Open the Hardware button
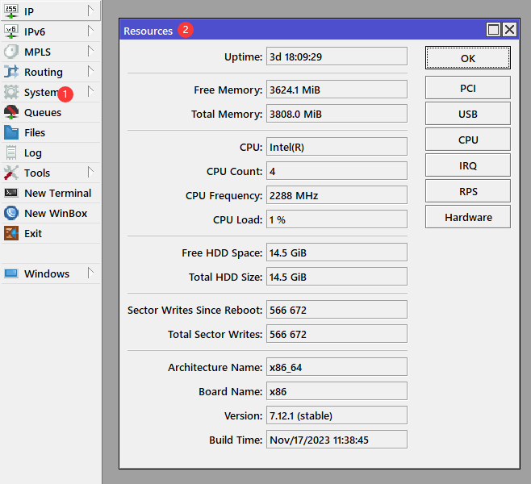Screen dimensions: 531x484 [468, 217]
